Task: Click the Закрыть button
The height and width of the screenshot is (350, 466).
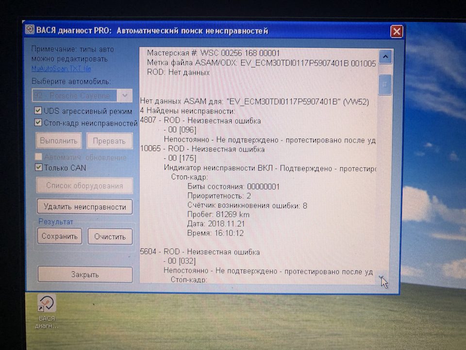Action: (85, 274)
